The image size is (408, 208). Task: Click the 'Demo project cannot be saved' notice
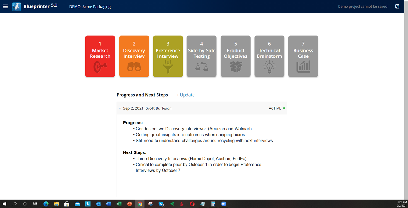tap(363, 6)
